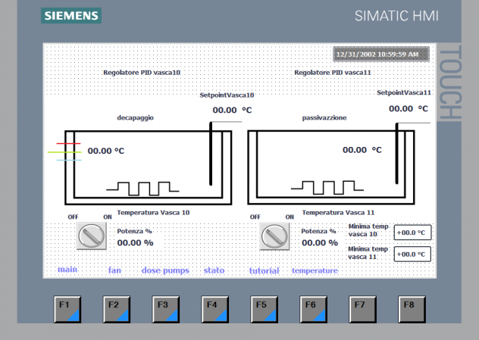479x340 pixels.
Task: Click Potenza % value for Vasca 11
Action: pyautogui.click(x=320, y=242)
